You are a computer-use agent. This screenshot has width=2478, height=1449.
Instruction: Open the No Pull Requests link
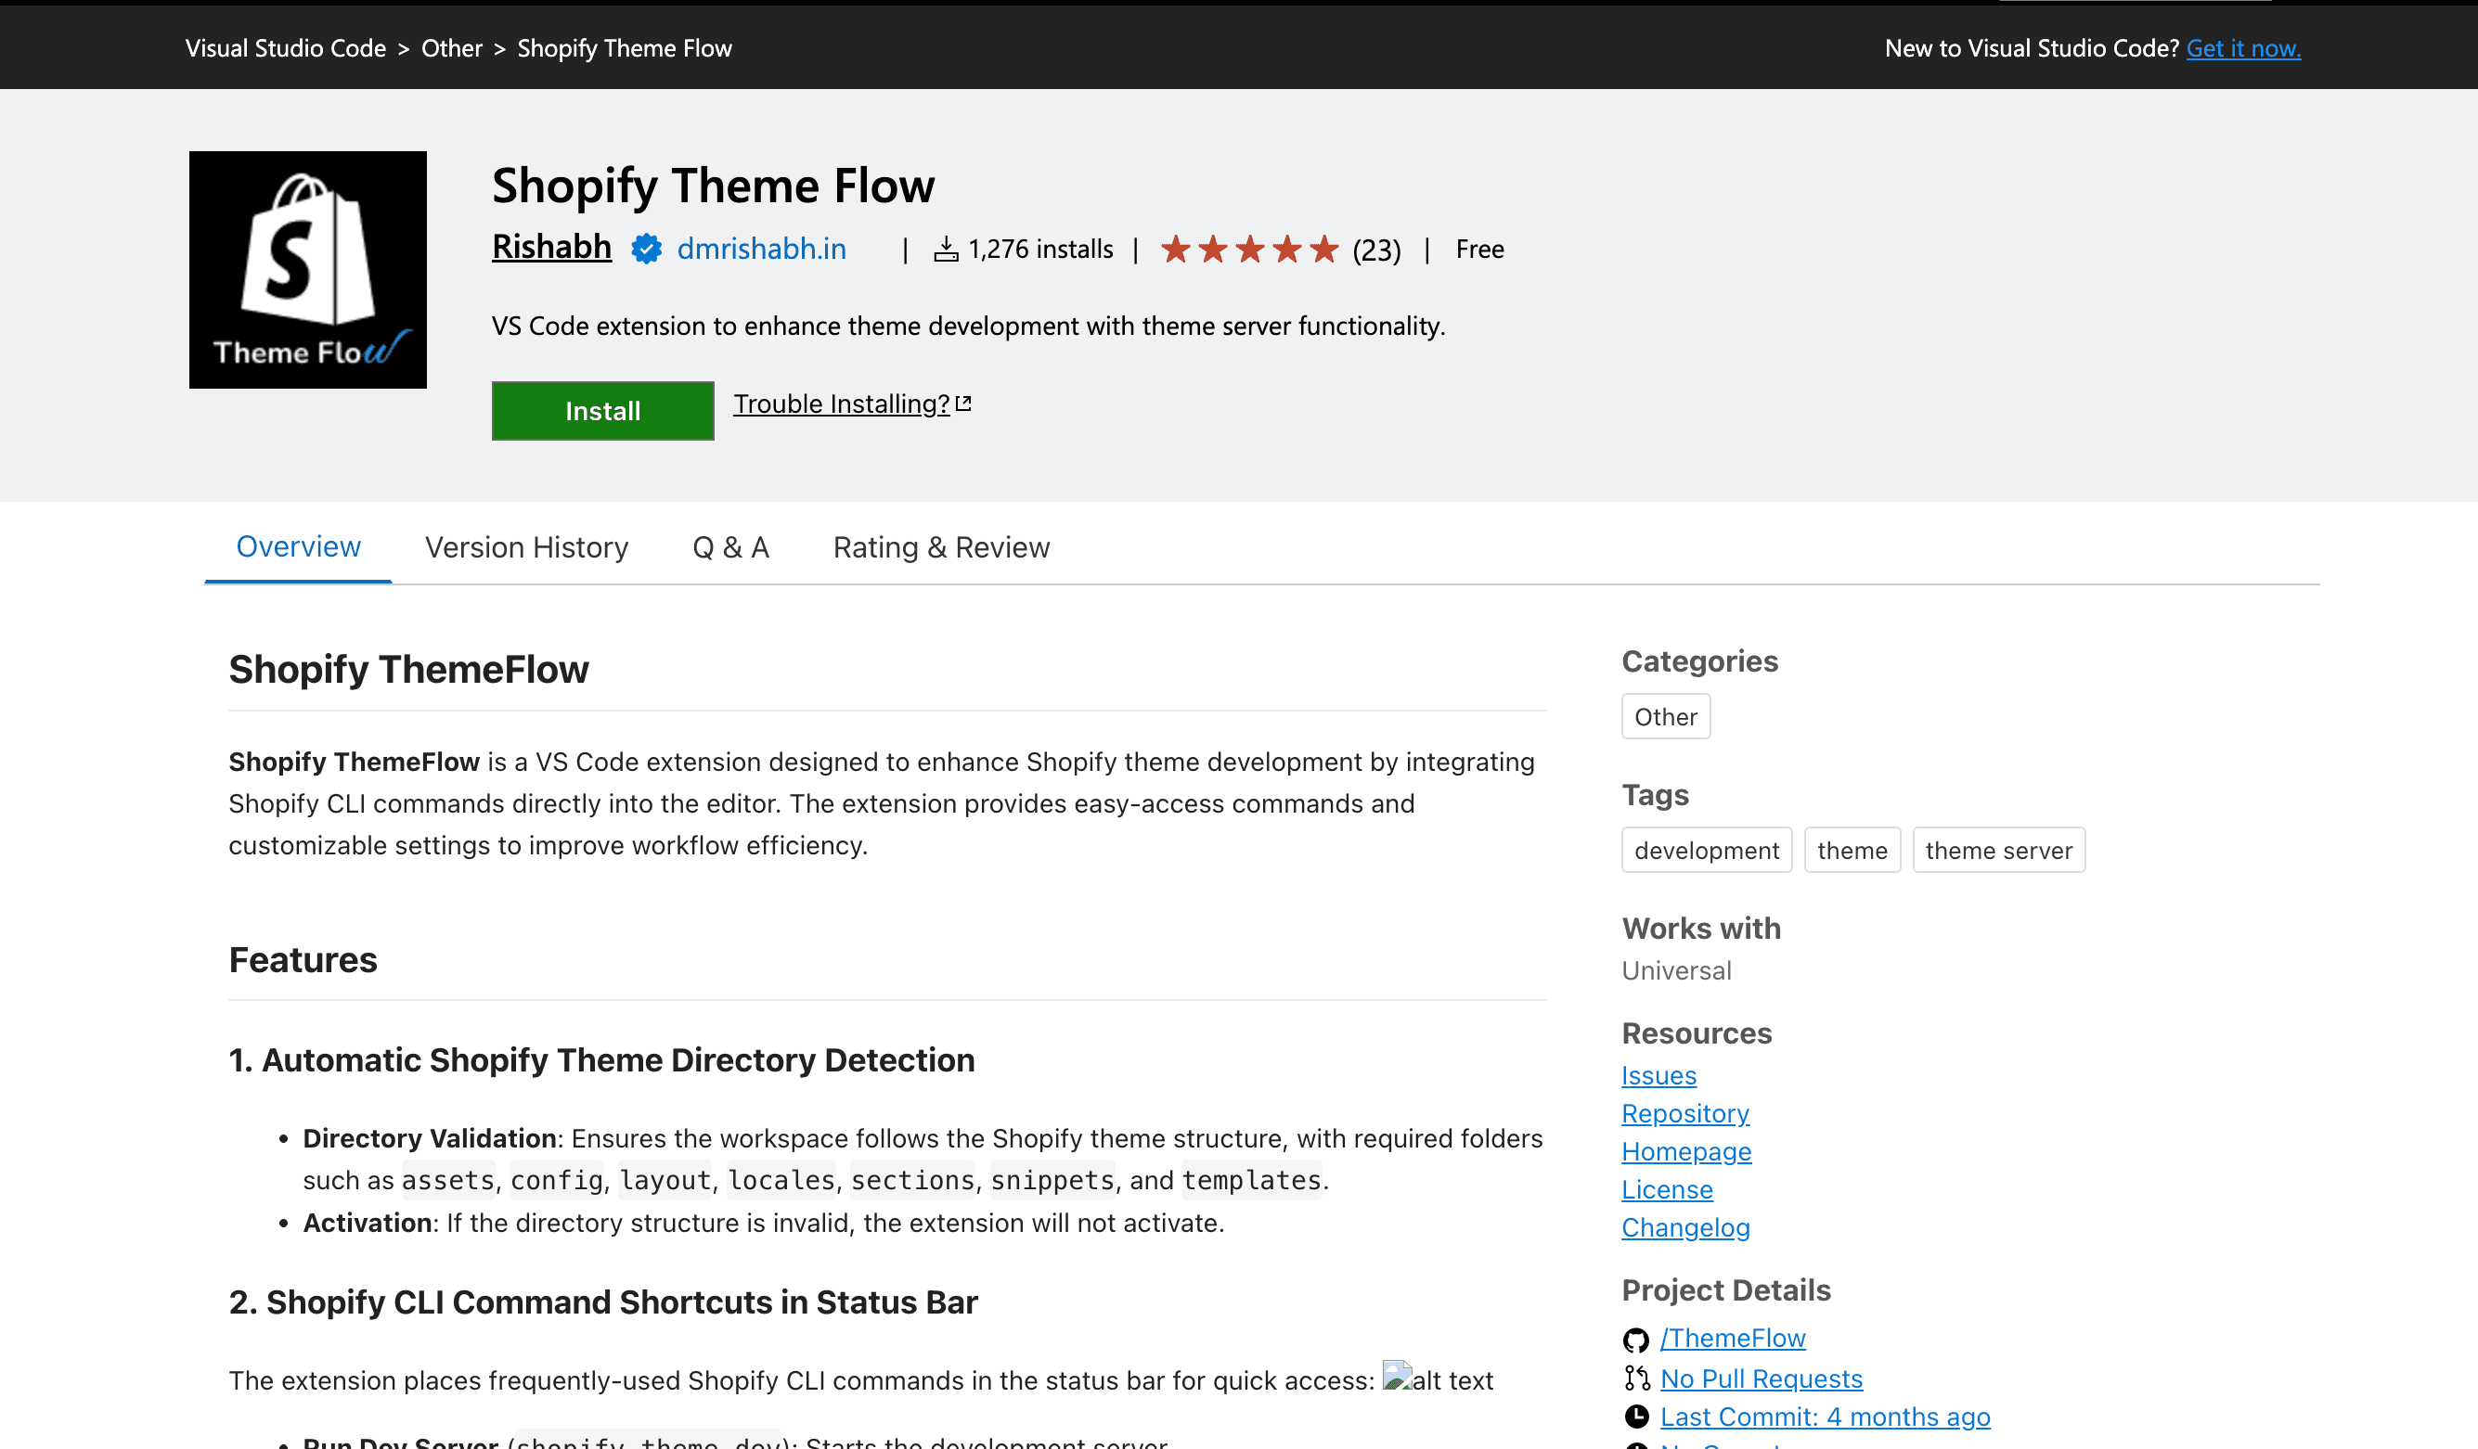(x=1762, y=1378)
